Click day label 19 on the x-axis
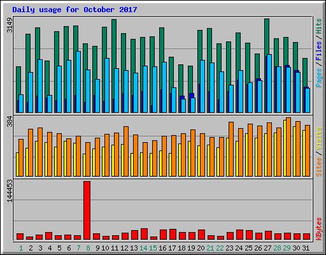 click(x=191, y=248)
